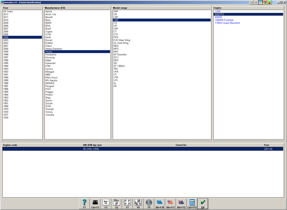The image size is (287, 210).
Task: Select Yamaha from the manufacturer list
Action: pos(50,115)
